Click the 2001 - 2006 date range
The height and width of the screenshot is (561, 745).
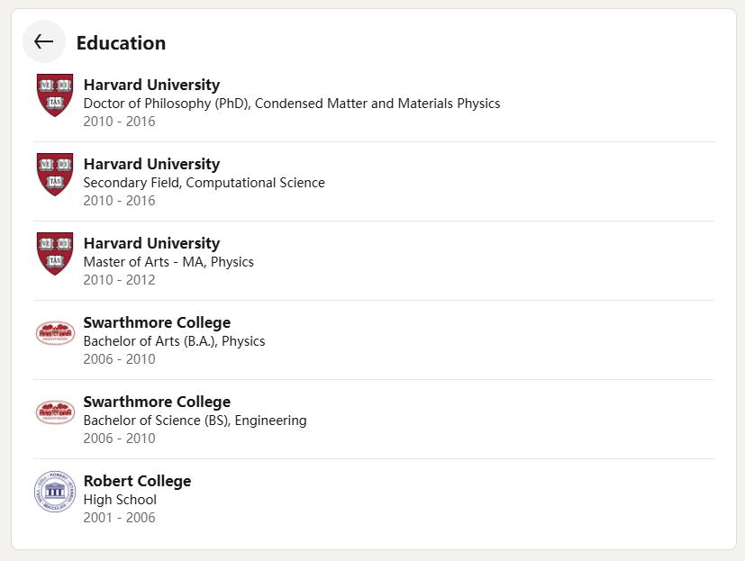pyautogui.click(x=119, y=518)
